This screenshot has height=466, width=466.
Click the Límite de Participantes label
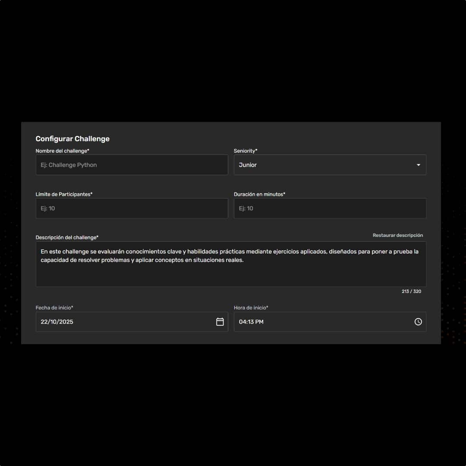point(64,194)
